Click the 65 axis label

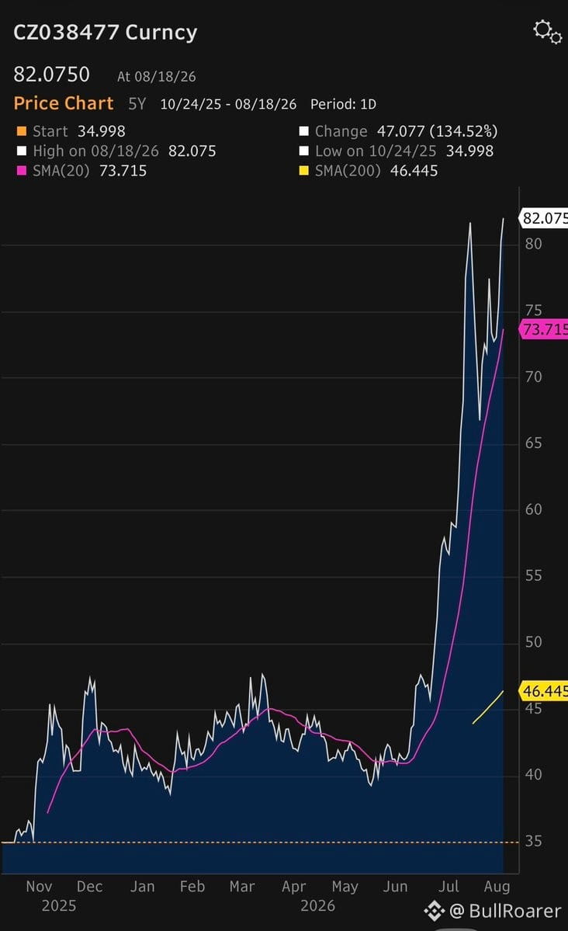534,443
